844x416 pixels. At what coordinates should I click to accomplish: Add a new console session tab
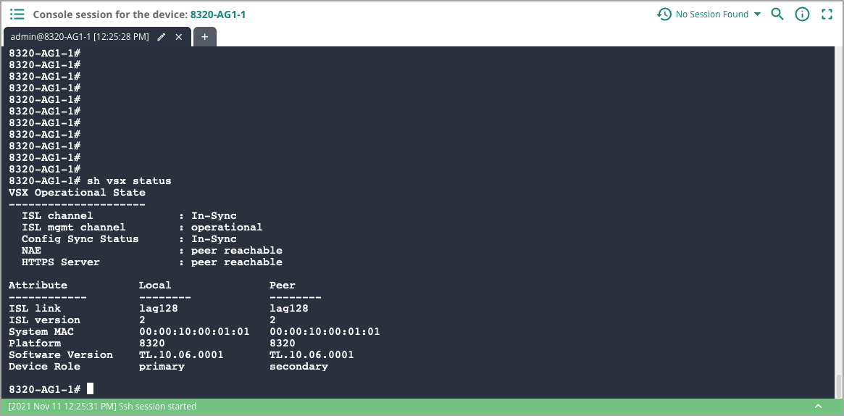pos(205,36)
